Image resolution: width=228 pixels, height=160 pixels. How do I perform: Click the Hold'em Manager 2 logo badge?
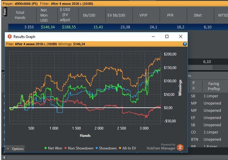tap(180, 147)
